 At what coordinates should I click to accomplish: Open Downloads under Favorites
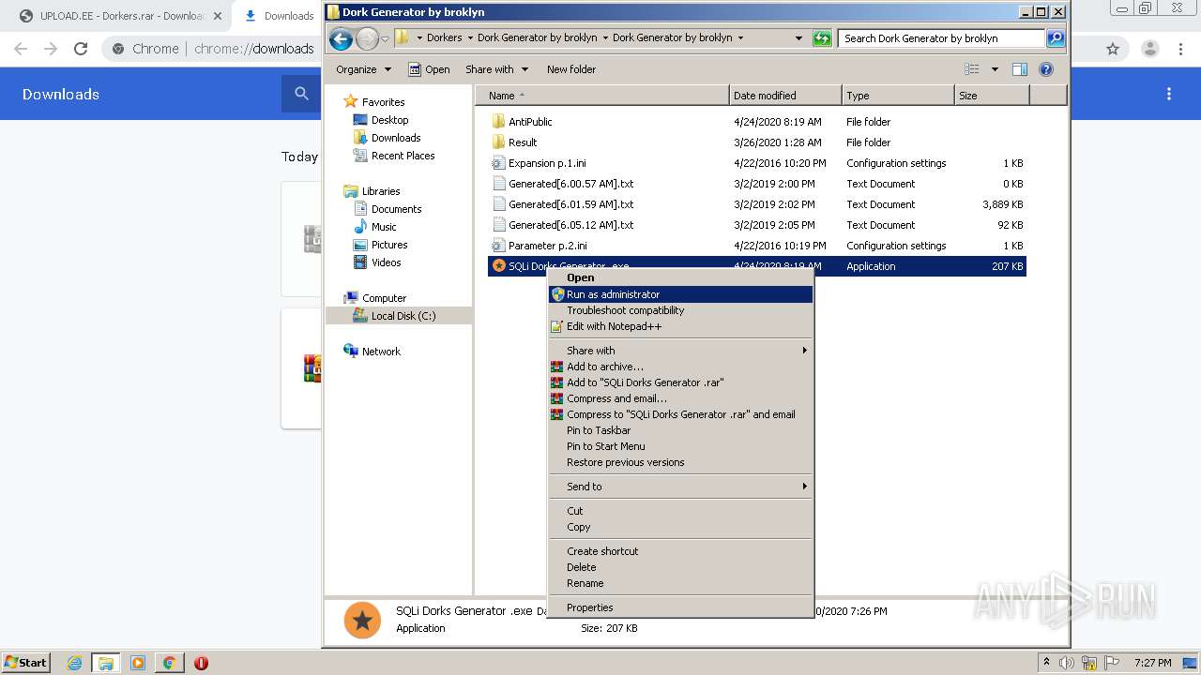pyautogui.click(x=395, y=138)
